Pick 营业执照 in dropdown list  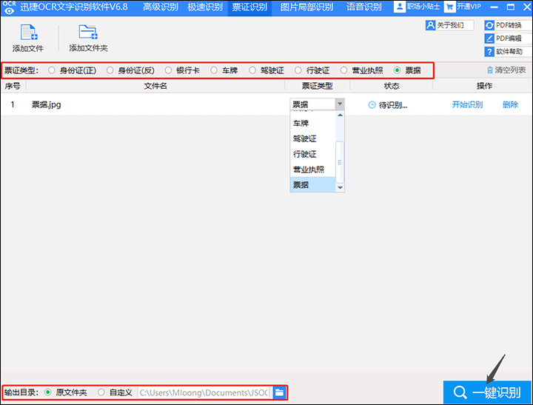312,170
